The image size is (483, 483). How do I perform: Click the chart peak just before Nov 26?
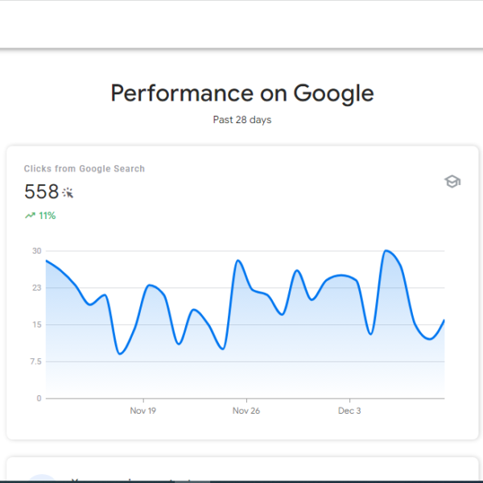[238, 261]
